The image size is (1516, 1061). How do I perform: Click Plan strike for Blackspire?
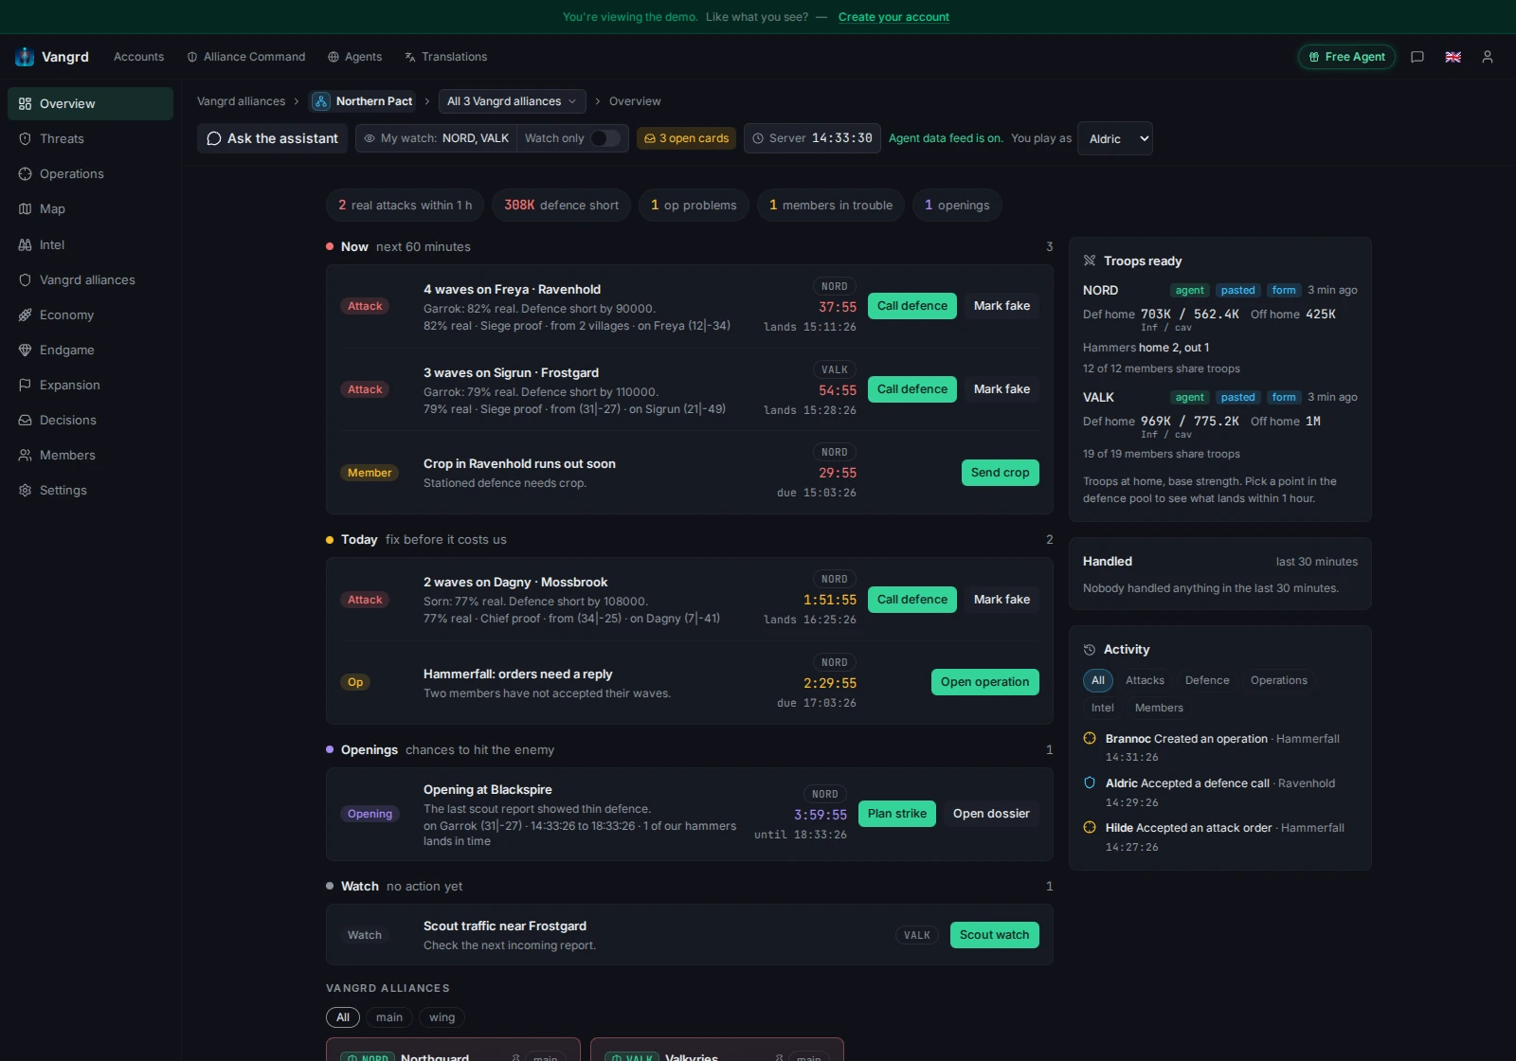click(x=897, y=814)
